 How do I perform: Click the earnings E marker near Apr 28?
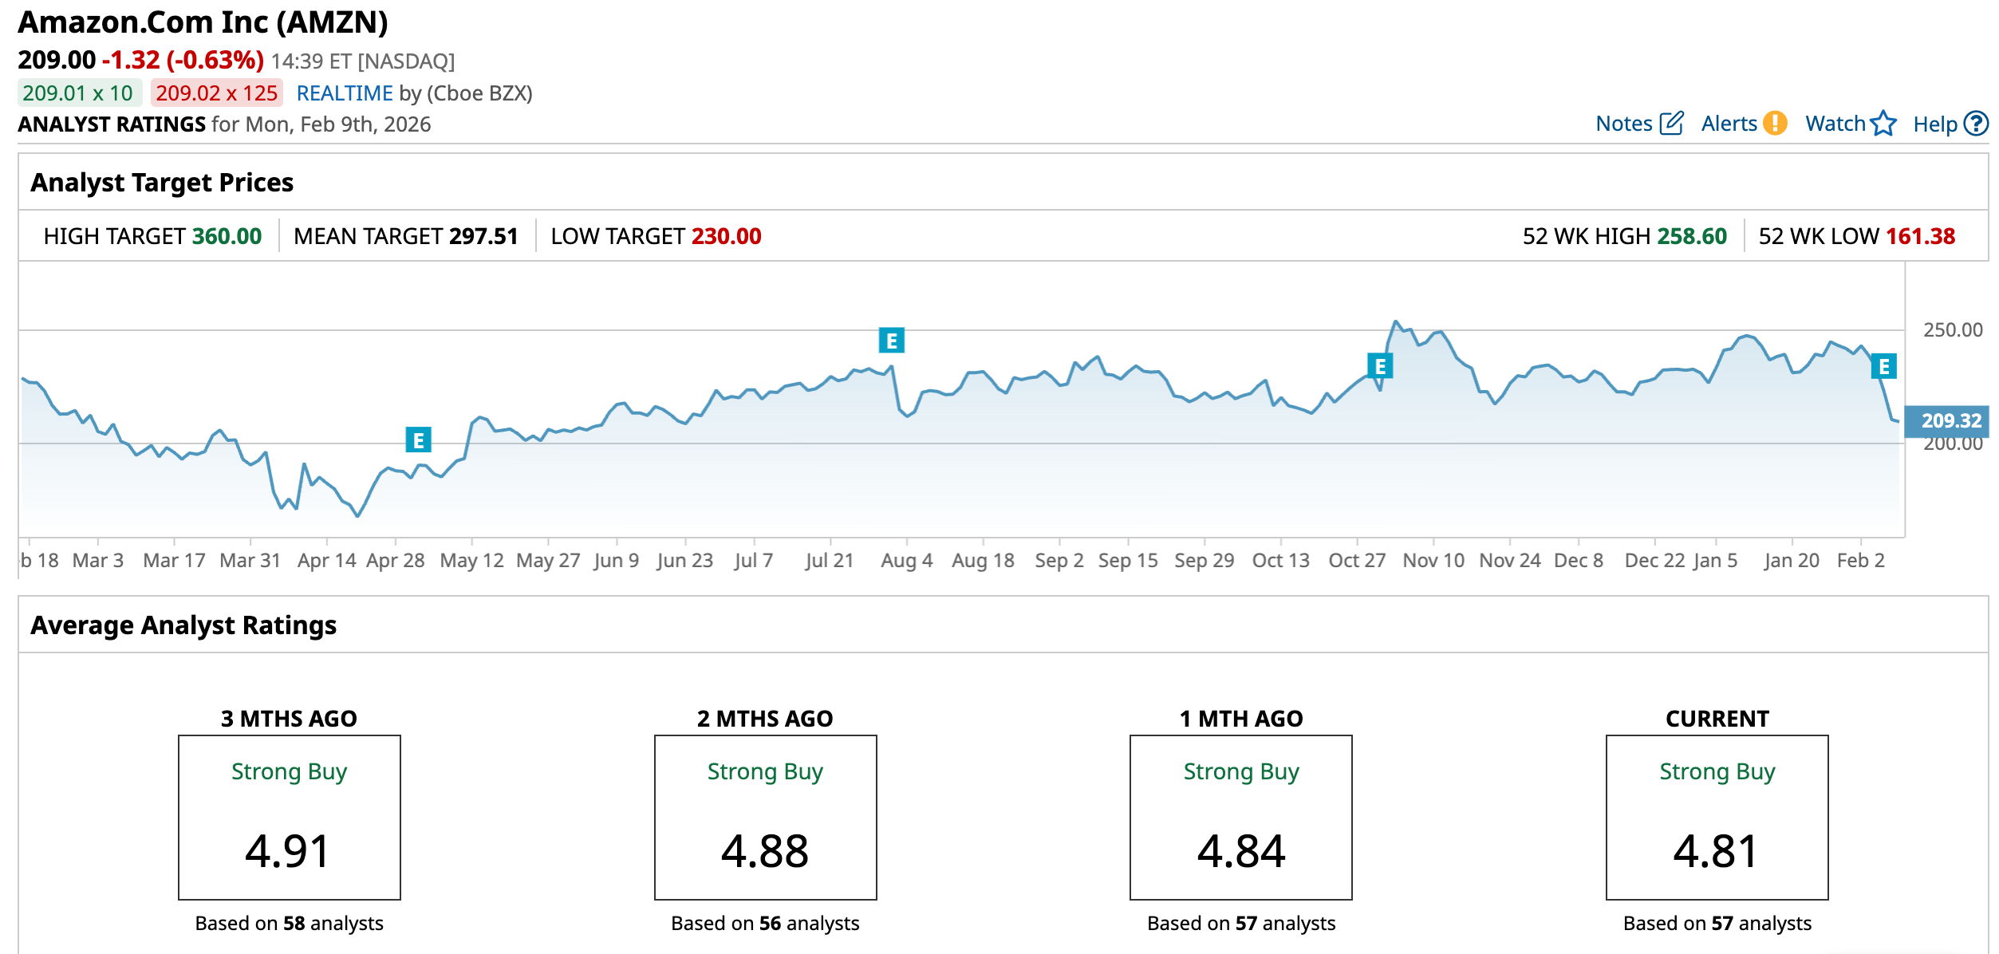pos(418,440)
